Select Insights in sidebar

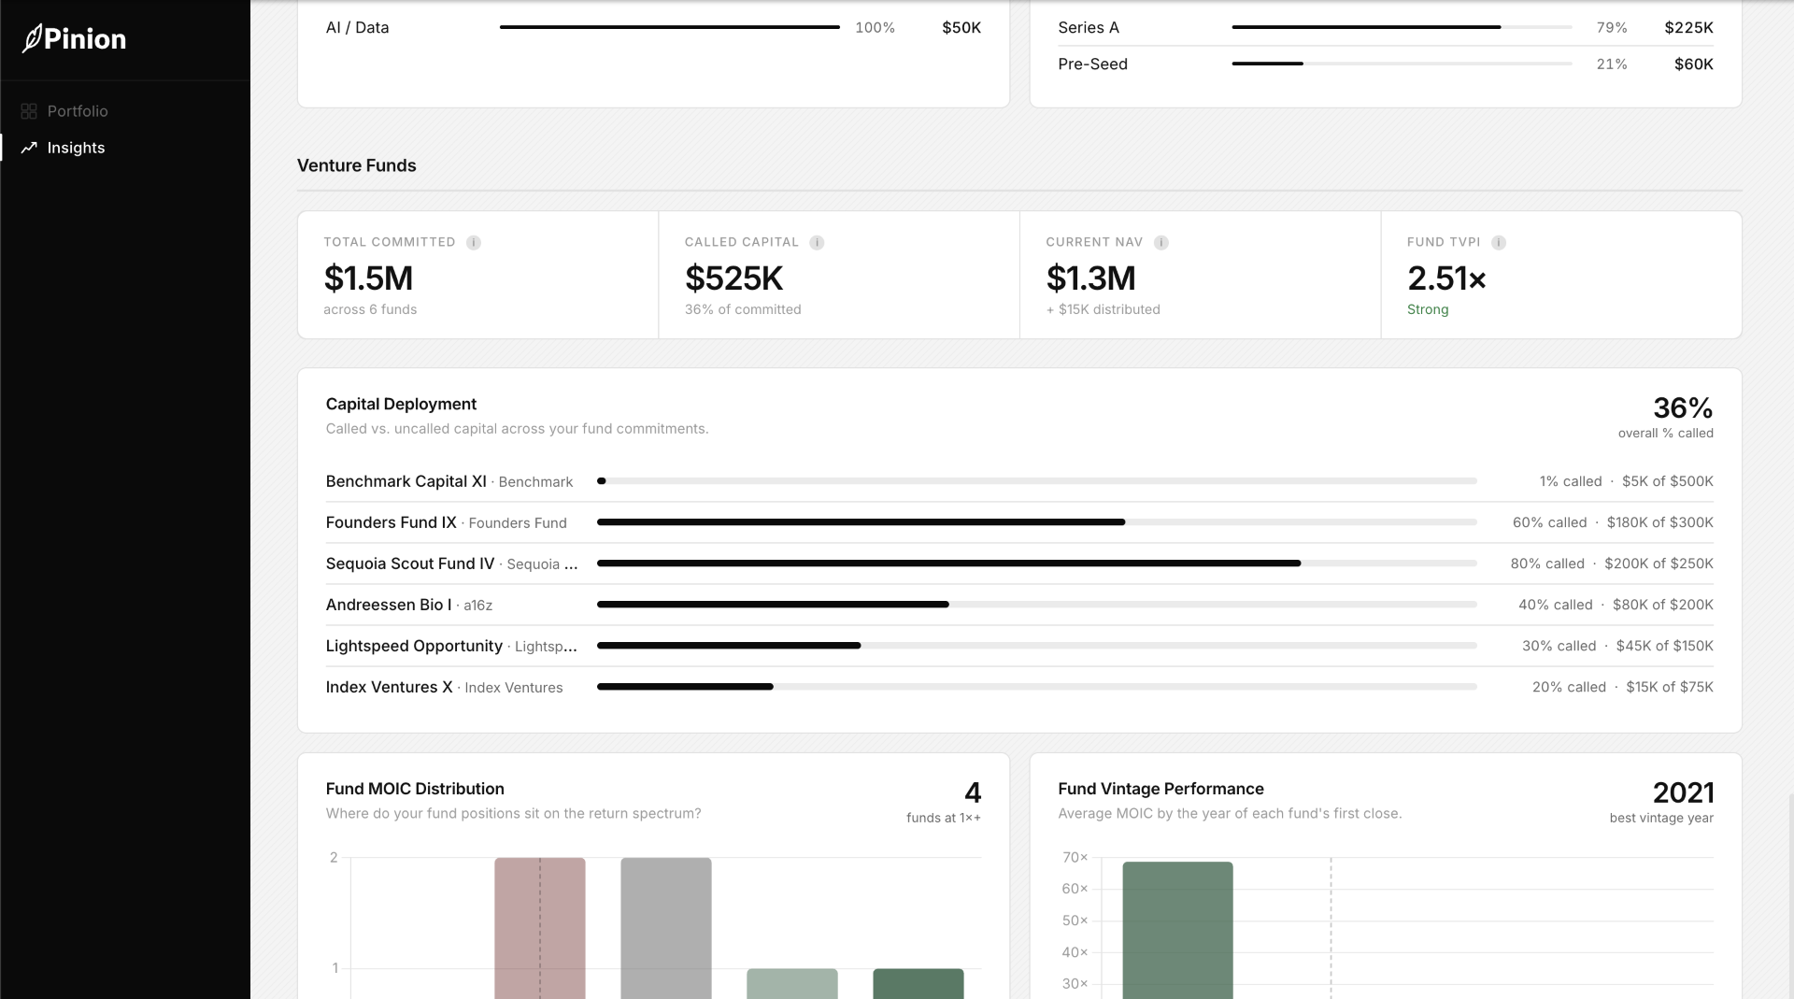(x=76, y=148)
